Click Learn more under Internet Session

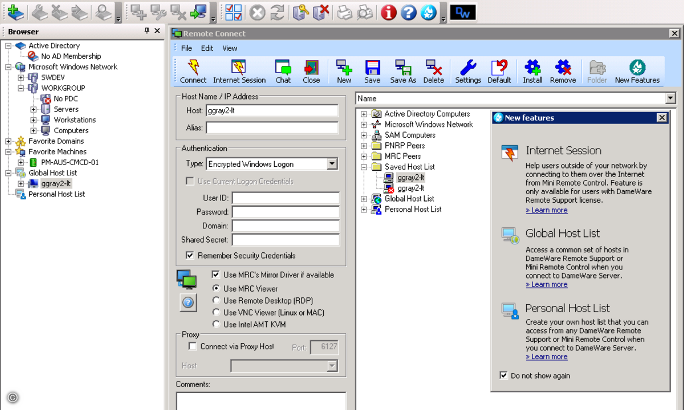(547, 210)
